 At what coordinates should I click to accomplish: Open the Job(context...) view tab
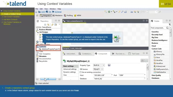(x=69, y=54)
